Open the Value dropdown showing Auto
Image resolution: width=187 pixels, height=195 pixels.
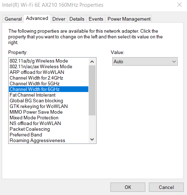click(x=145, y=61)
